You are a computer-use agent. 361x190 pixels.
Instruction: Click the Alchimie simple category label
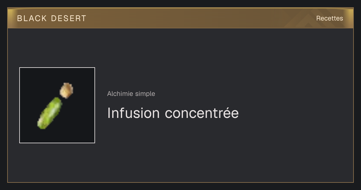[x=131, y=94]
